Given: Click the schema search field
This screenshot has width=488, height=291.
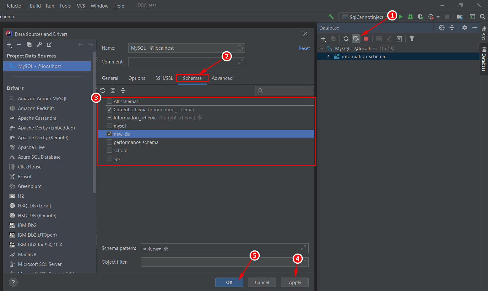Looking at the screenshot, I should click(x=284, y=91).
